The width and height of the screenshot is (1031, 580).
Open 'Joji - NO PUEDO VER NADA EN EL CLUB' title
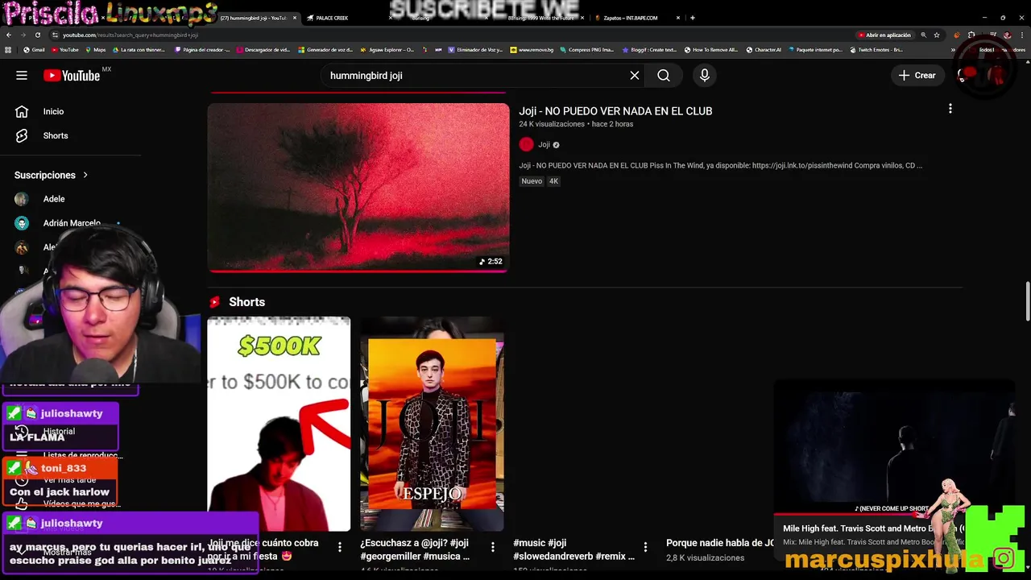pyautogui.click(x=615, y=111)
